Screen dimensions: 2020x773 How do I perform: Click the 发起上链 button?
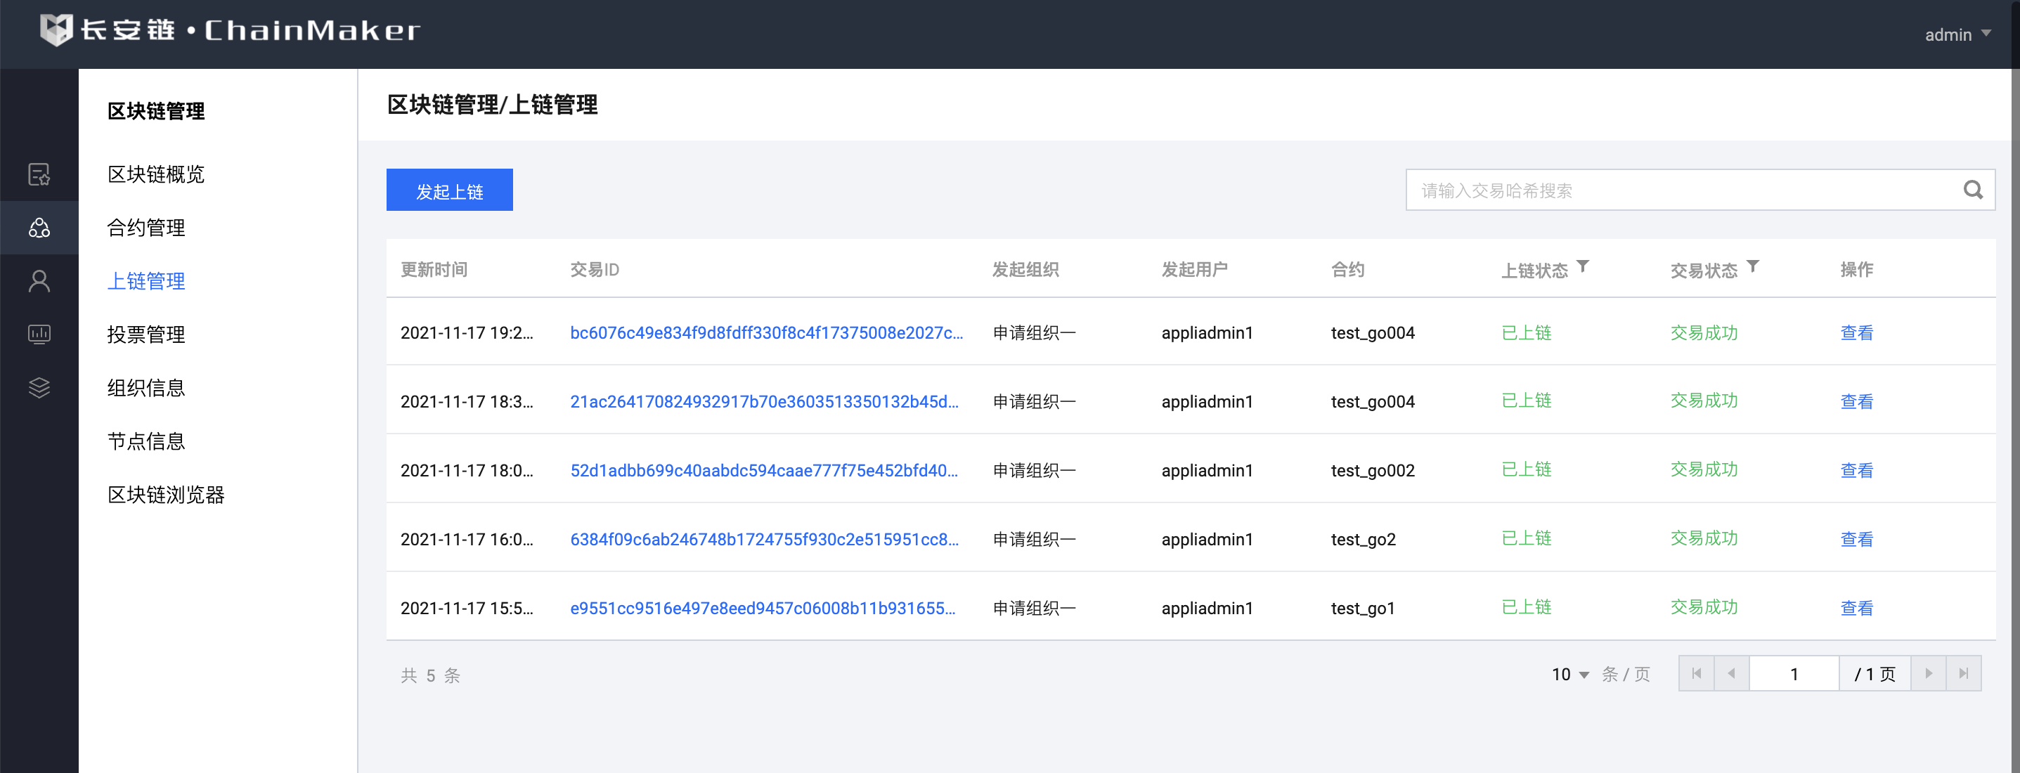coord(449,190)
